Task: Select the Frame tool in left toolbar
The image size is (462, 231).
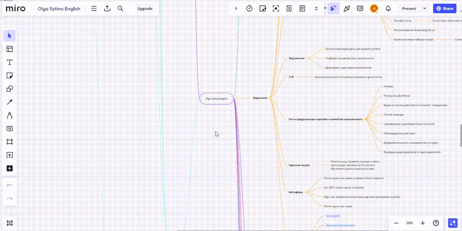Action: click(x=10, y=142)
